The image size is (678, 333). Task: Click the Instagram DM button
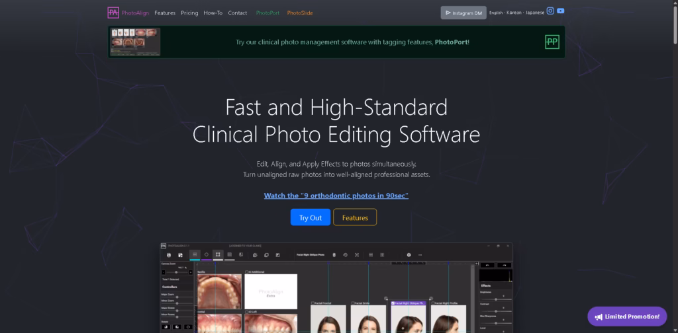(463, 13)
